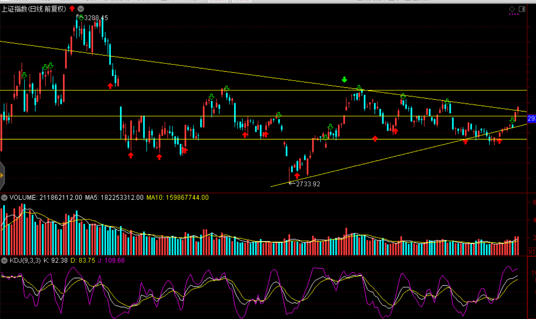536x319 pixels.
Task: Expand the left sidebar with the orange arrow handle
Action: [2, 175]
